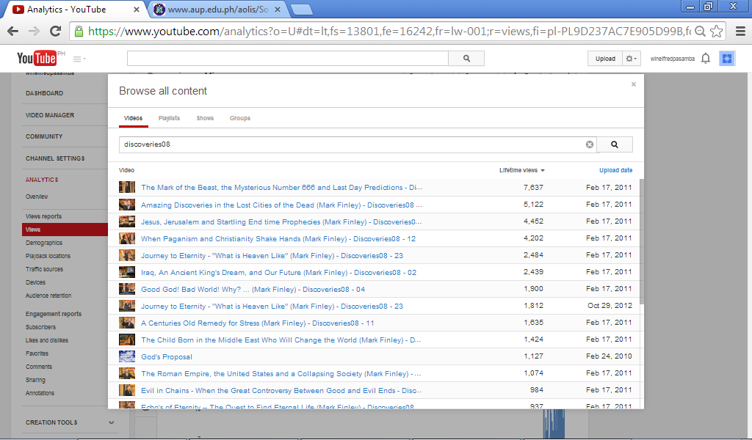This screenshot has width=752, height=440.
Task: Open The Mark of the Beast video
Action: (x=281, y=188)
